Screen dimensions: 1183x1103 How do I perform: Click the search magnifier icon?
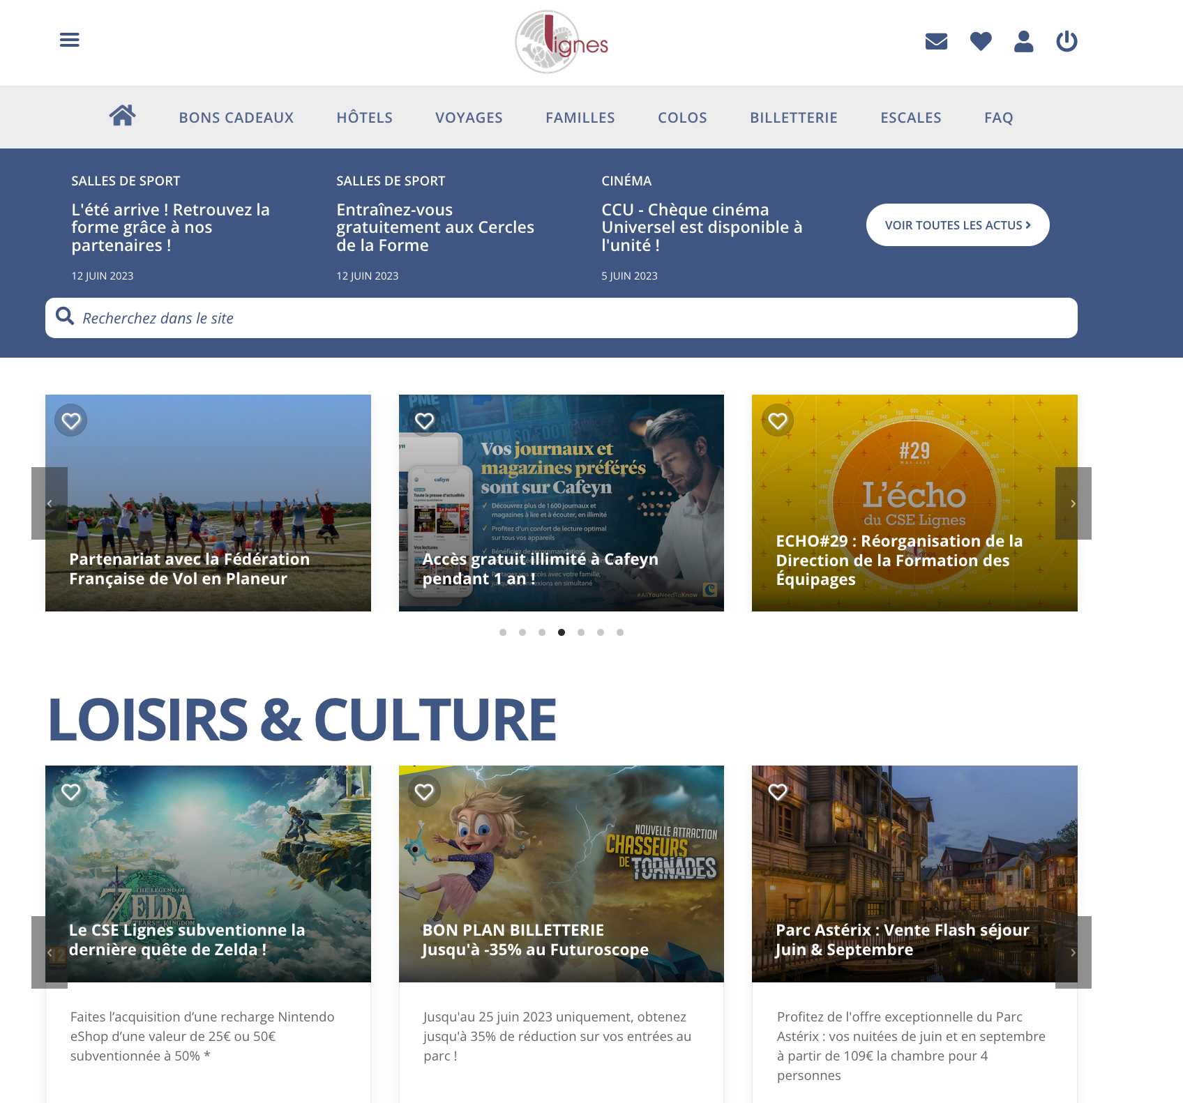[65, 317]
